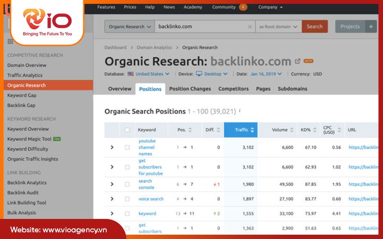383x239 pixels.
Task: Check the get subscribers for youtube row
Action: coord(127,167)
